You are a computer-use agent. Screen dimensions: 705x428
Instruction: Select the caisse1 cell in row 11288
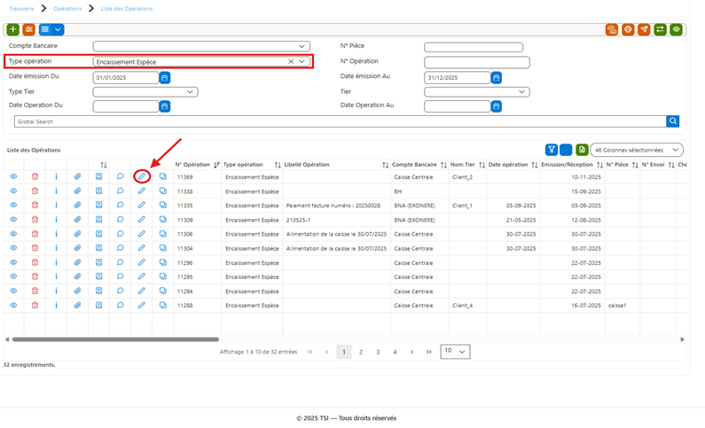[622, 306]
